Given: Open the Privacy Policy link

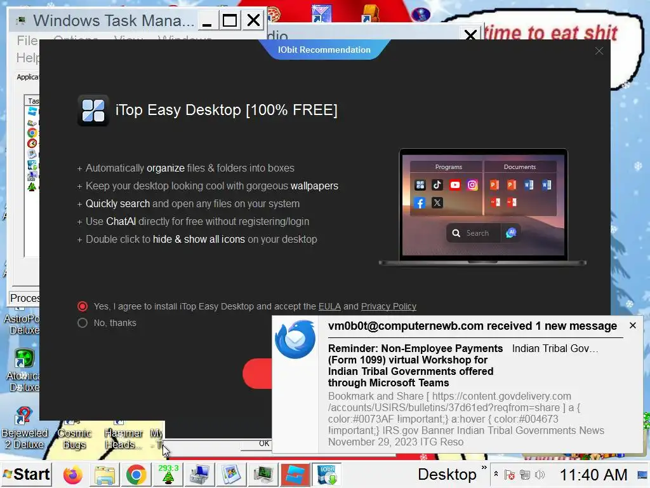Looking at the screenshot, I should click(x=388, y=306).
